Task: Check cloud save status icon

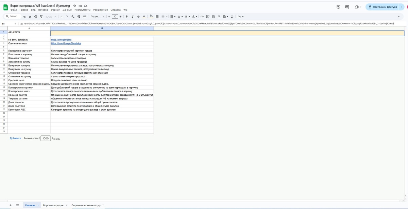Action: [86, 6]
